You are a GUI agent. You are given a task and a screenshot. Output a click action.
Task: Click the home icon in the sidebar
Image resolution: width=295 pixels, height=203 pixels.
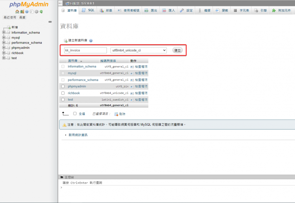point(17,12)
